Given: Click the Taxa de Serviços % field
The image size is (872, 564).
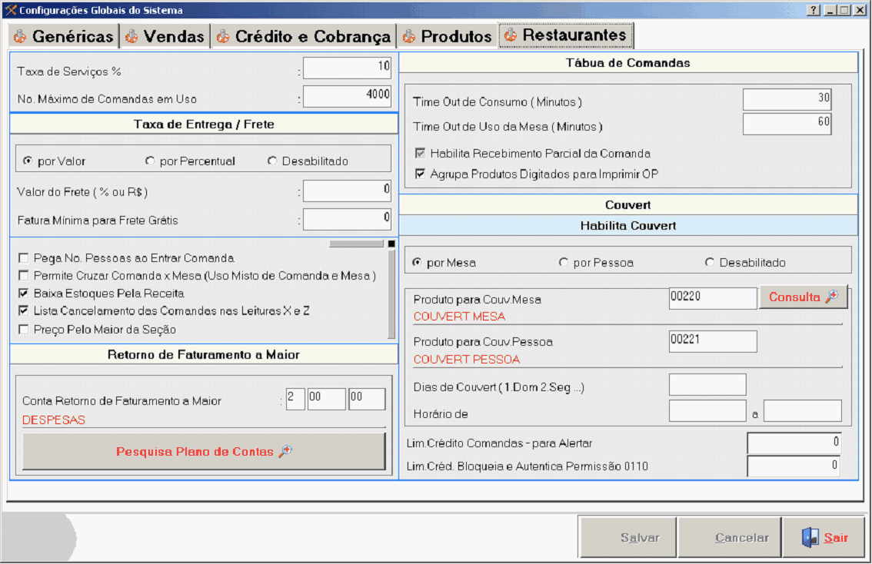Looking at the screenshot, I should 347,68.
